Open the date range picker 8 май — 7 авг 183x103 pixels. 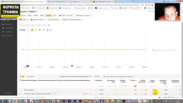point(66,15)
